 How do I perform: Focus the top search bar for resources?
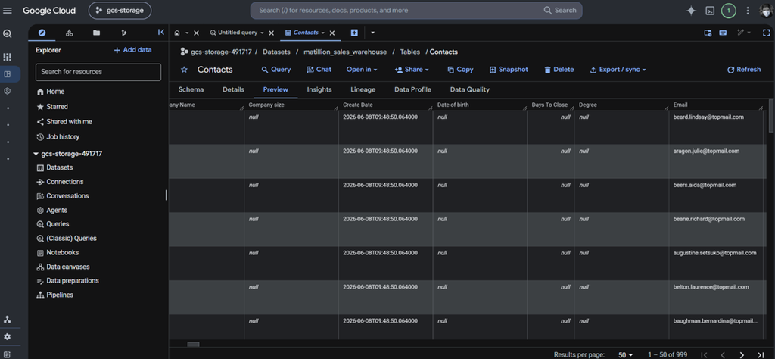coord(416,11)
